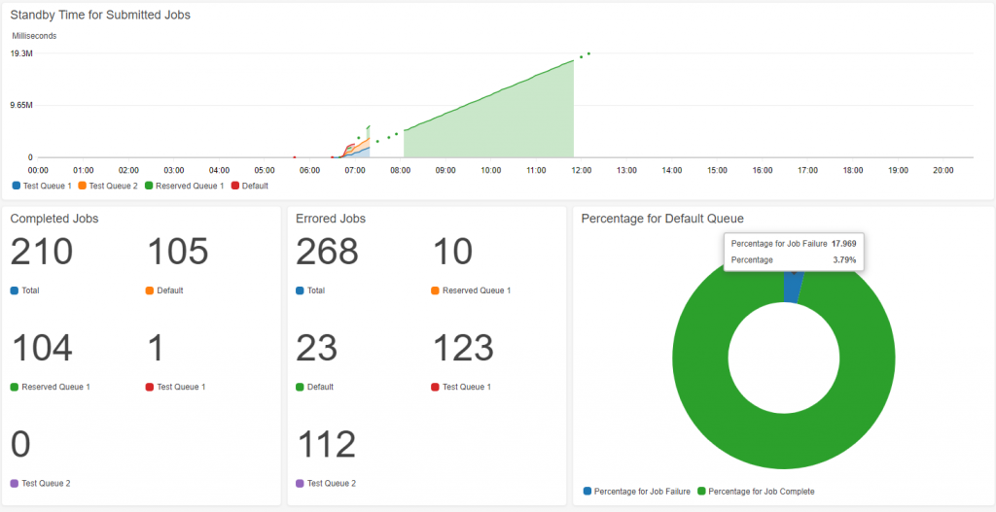Click the 12:00 mark on the time axis

tap(582, 170)
